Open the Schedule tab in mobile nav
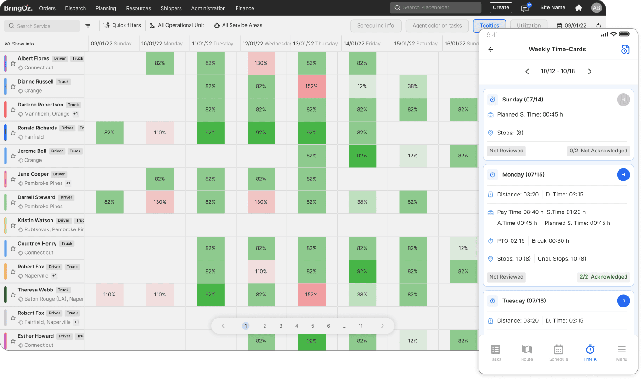 558,353
